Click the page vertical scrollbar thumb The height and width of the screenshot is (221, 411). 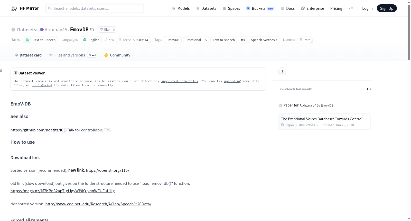point(409,32)
